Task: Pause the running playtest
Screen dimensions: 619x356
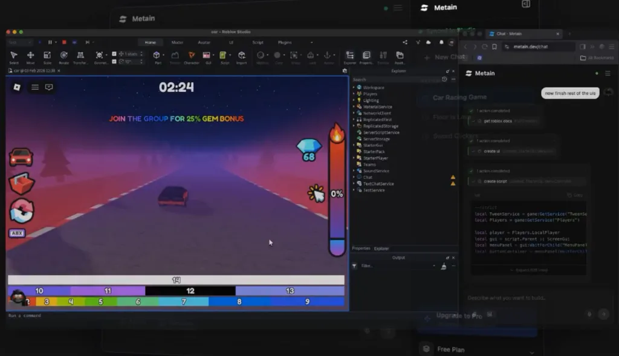Action: 50,42
